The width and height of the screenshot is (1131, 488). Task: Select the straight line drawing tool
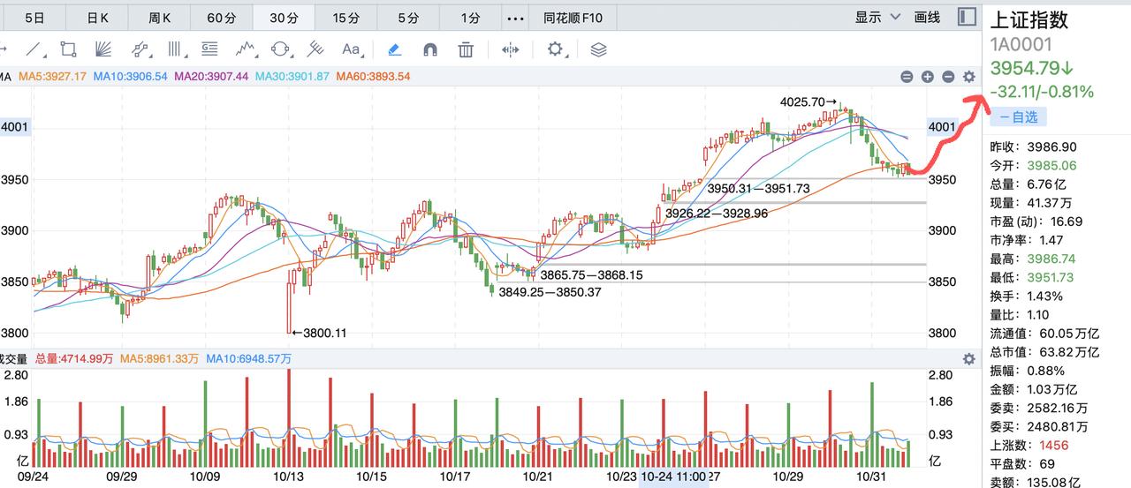tap(33, 49)
